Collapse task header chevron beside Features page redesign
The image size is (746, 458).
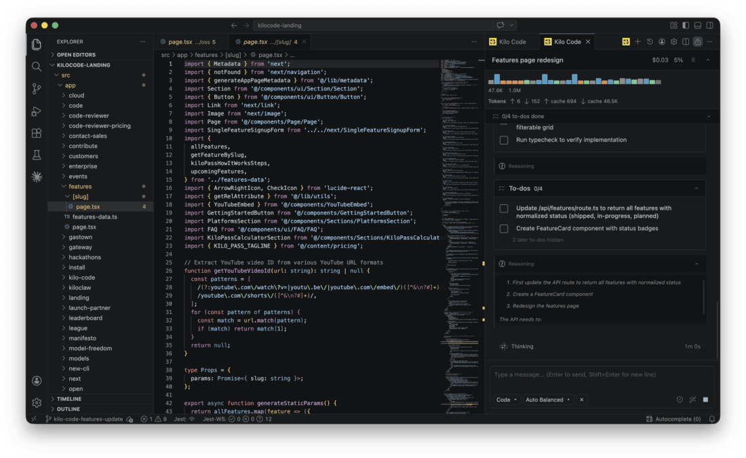tap(707, 60)
